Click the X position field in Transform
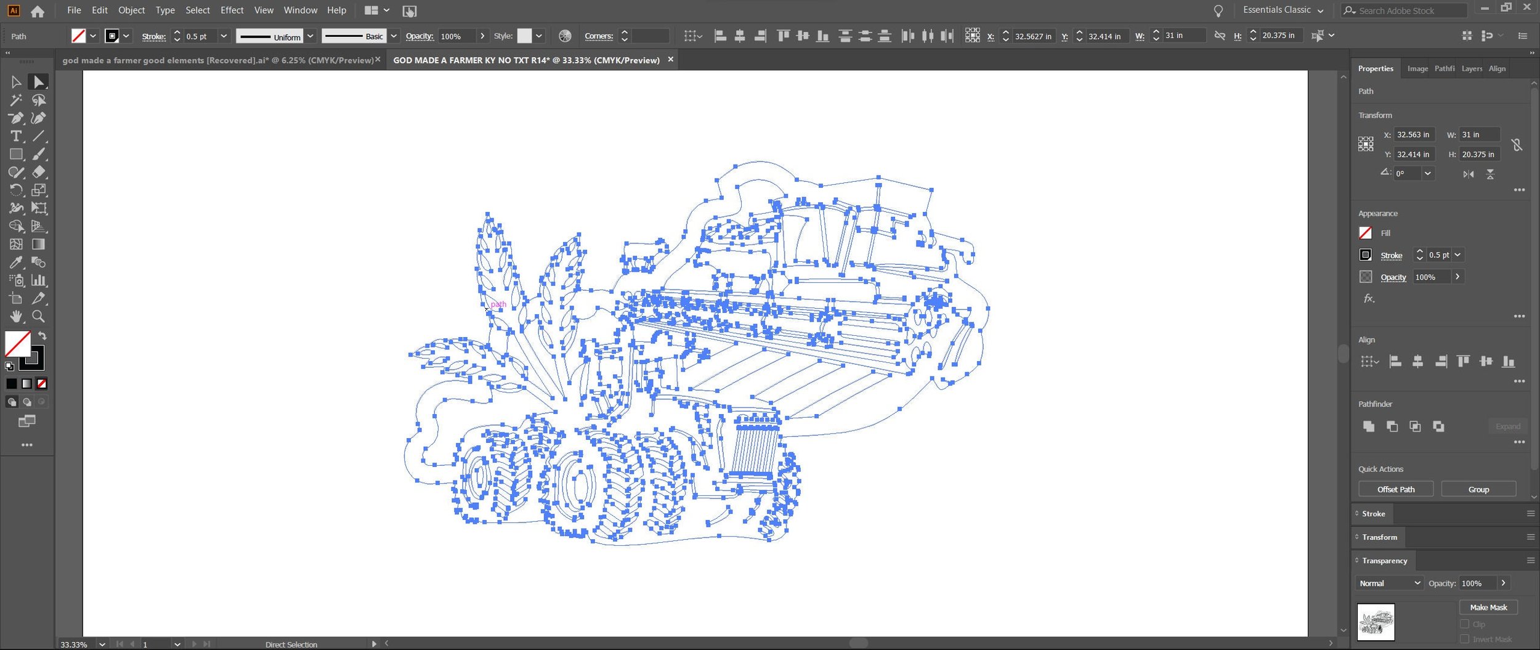This screenshot has height=650, width=1540. [x=1414, y=134]
